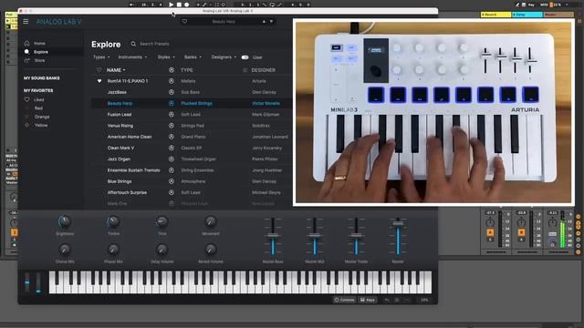Open the Analog Lab V hamburger menu
The height and width of the screenshot is (328, 584).
point(26,22)
